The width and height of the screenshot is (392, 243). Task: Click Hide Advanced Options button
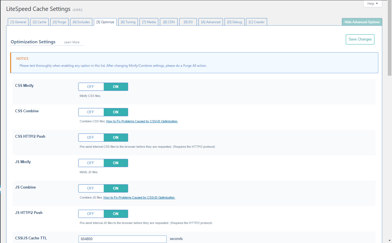pos(362,22)
